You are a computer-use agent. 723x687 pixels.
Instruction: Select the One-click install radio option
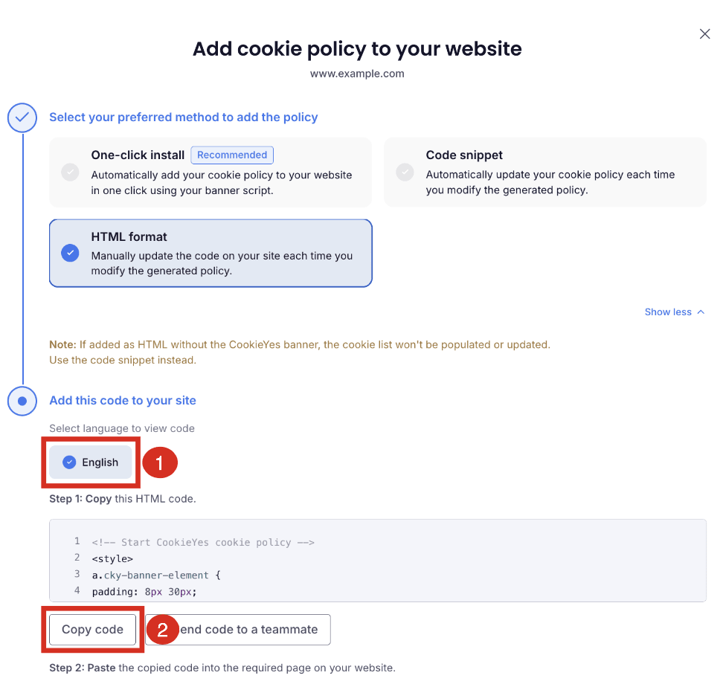click(70, 172)
